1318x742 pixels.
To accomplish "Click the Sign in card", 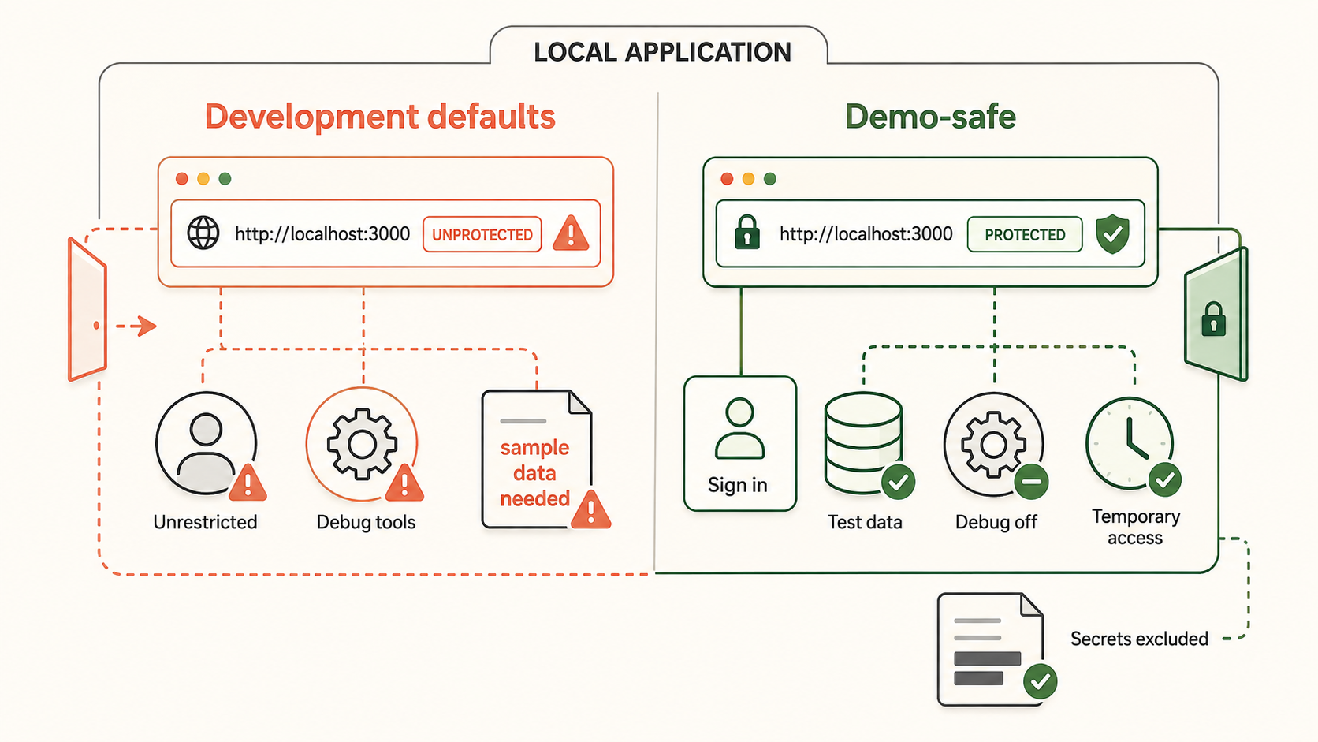I will [x=740, y=444].
